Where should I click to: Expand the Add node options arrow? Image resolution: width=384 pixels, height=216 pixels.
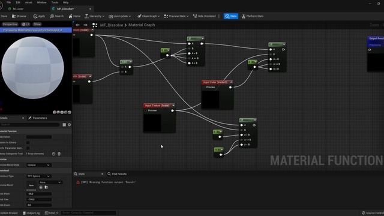131,62
